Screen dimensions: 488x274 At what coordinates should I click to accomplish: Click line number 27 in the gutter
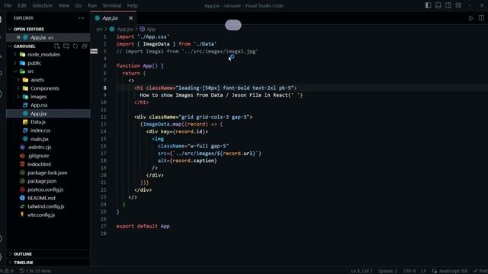click(x=104, y=226)
